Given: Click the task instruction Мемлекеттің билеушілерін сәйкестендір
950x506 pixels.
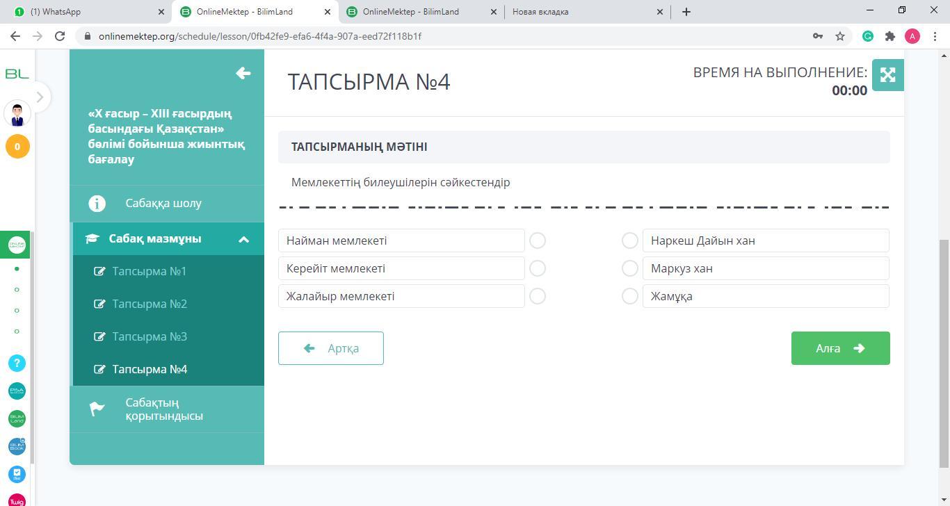Looking at the screenshot, I should coord(401,182).
